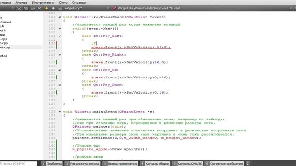Collapse the Key_Down case at line 124
The height and width of the screenshot is (166, 296).
60,85
